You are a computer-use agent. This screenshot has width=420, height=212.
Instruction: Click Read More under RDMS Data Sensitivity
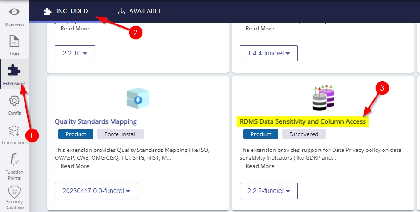click(x=260, y=166)
